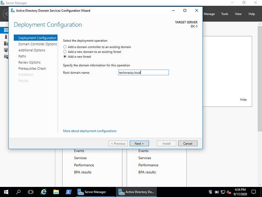This screenshot has width=262, height=197.
Task: Go to Prerequisites Check wizard step
Action: [x=32, y=68]
